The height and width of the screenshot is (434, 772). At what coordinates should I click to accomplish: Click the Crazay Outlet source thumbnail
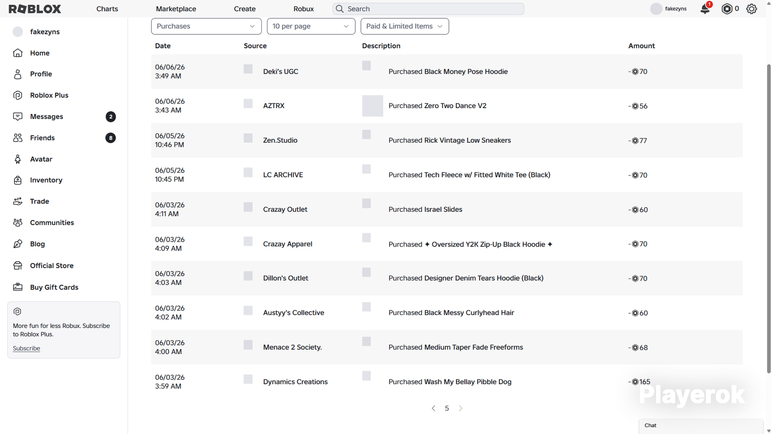(x=248, y=207)
